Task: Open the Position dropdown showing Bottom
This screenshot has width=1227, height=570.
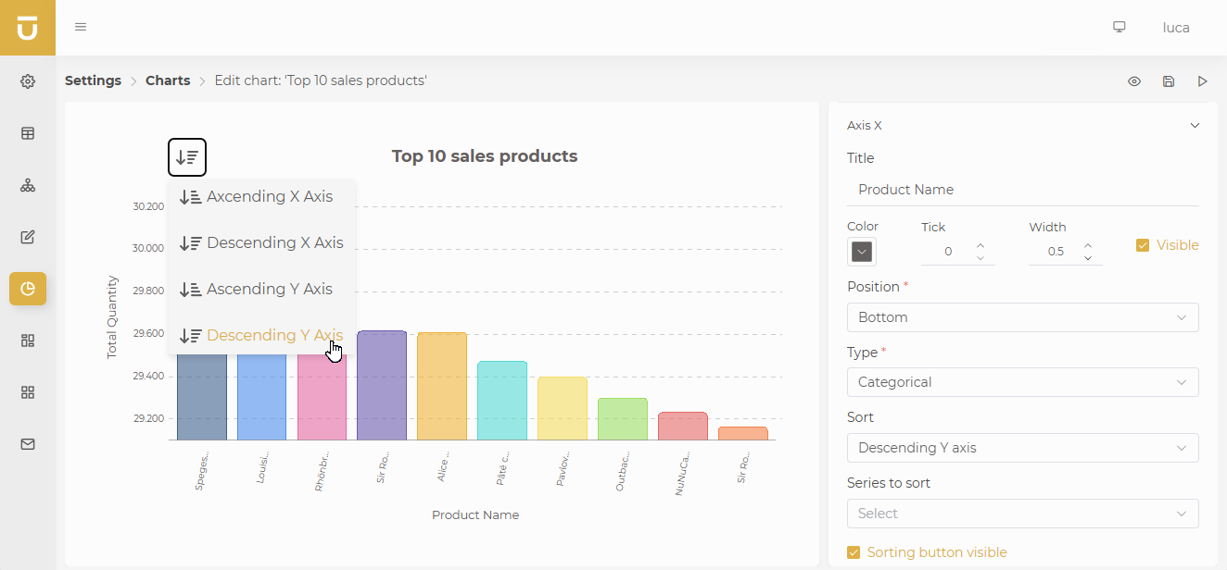Action: click(x=1022, y=317)
